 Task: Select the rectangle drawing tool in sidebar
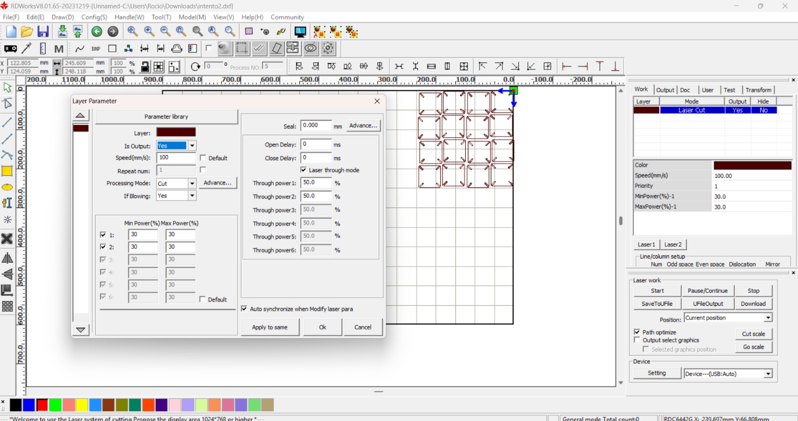[x=7, y=171]
